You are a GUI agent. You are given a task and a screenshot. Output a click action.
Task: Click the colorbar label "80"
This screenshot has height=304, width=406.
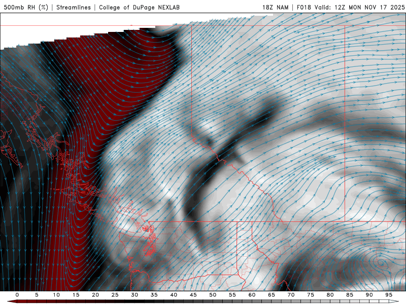[x=330, y=295]
